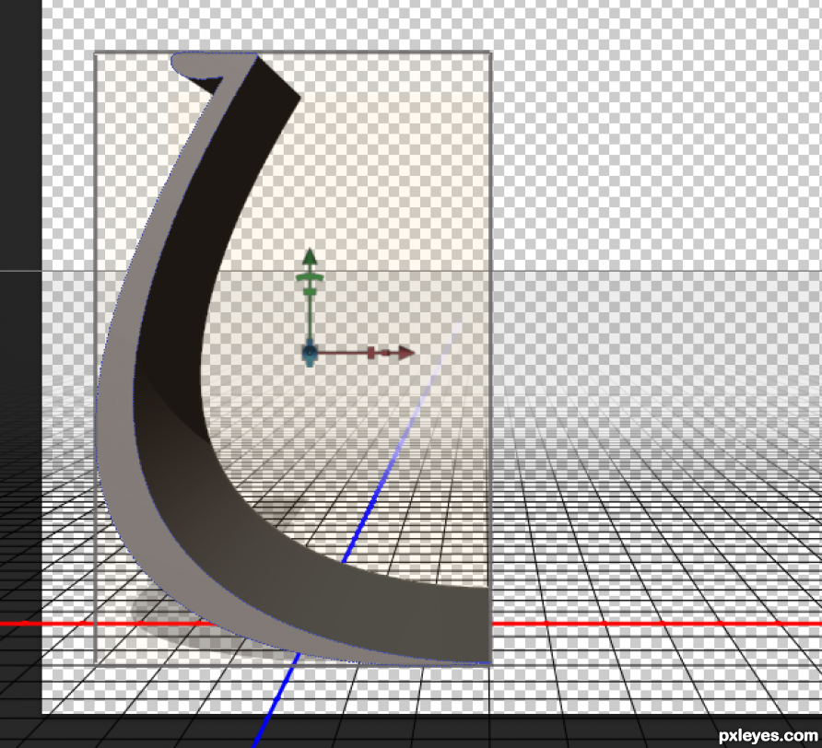
Task: Click the blue center uniform-scale cube
Action: click(310, 353)
